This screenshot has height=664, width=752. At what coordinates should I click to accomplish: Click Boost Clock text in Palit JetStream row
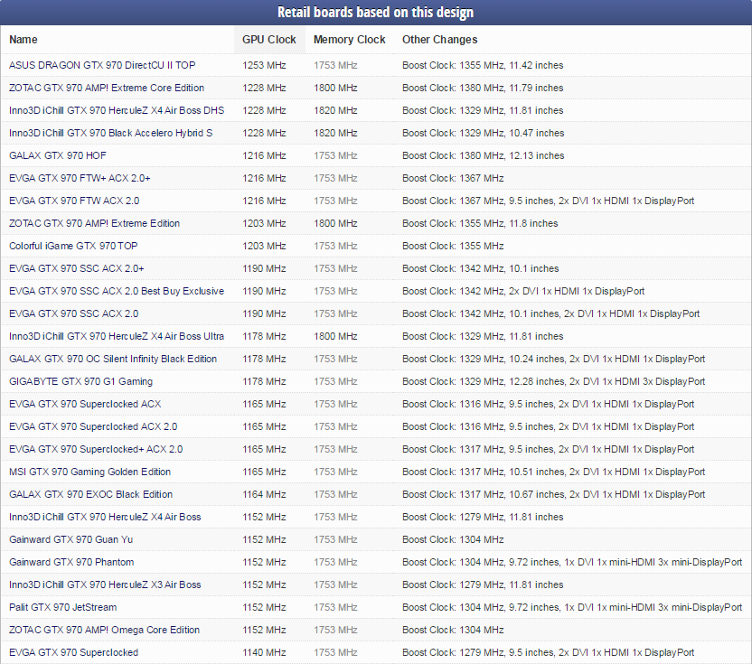tap(572, 606)
